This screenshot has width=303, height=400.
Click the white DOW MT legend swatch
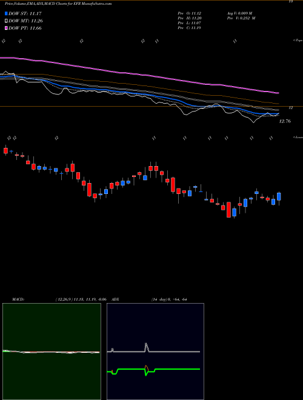7,21
